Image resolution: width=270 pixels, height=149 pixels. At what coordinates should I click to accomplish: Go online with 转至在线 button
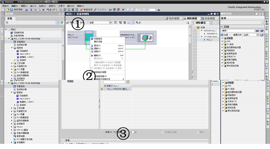tap(86, 9)
